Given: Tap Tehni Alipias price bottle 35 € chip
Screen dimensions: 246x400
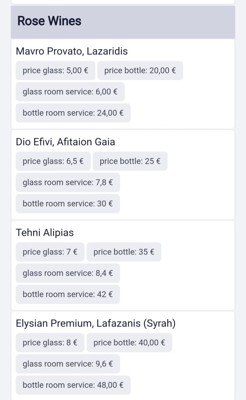Looking at the screenshot, I should tap(124, 252).
